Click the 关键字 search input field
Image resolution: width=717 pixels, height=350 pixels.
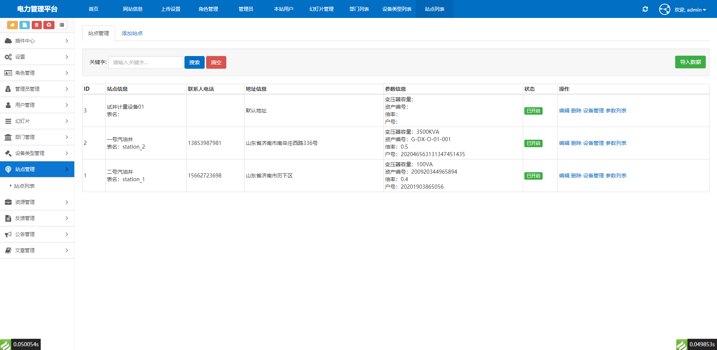[146, 62]
